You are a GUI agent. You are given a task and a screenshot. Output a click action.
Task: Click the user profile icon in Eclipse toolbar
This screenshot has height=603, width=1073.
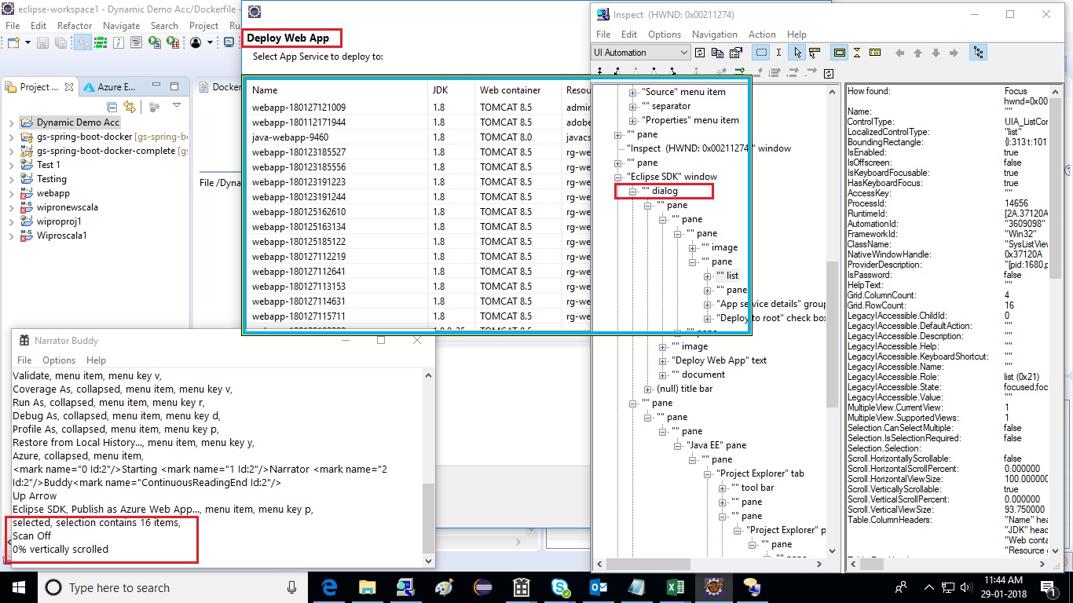click(196, 43)
